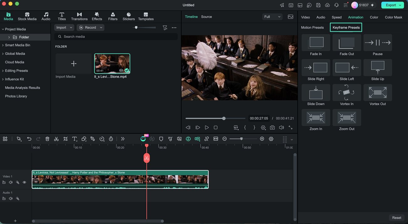Take a snapshot with the camera icon
408x224 pixels.
coord(272,128)
